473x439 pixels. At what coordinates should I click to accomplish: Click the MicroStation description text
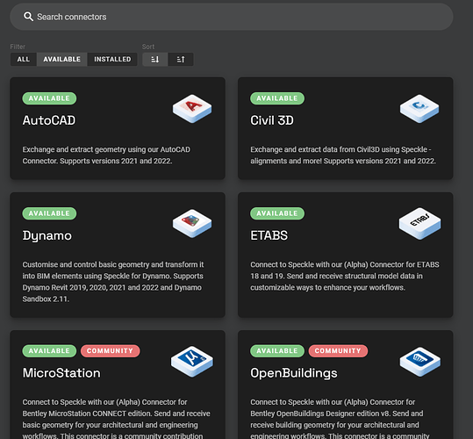tap(116, 418)
